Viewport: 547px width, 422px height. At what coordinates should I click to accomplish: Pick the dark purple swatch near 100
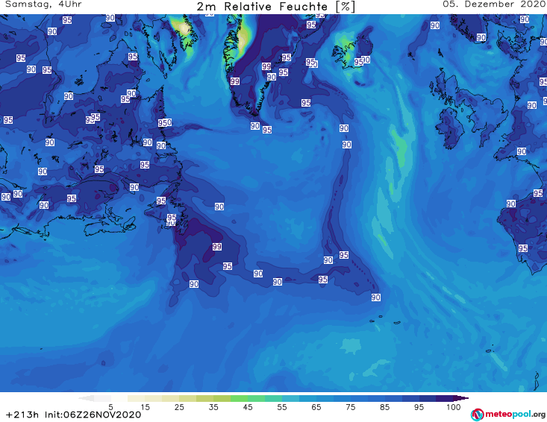tap(445, 398)
